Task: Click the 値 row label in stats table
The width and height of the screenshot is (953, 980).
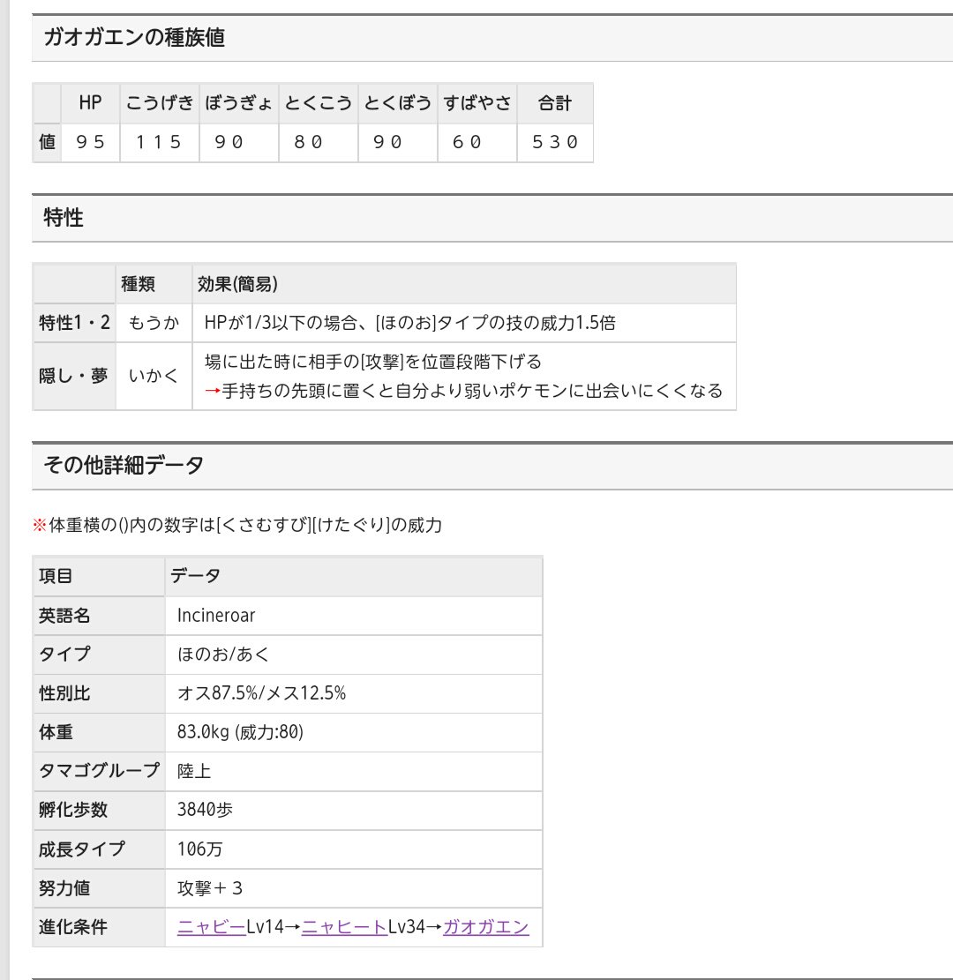Action: coord(47,143)
